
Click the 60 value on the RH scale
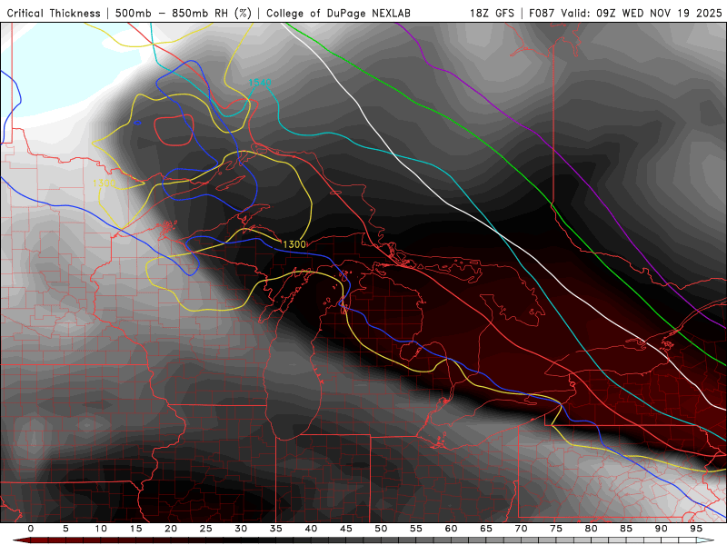coord(451,529)
